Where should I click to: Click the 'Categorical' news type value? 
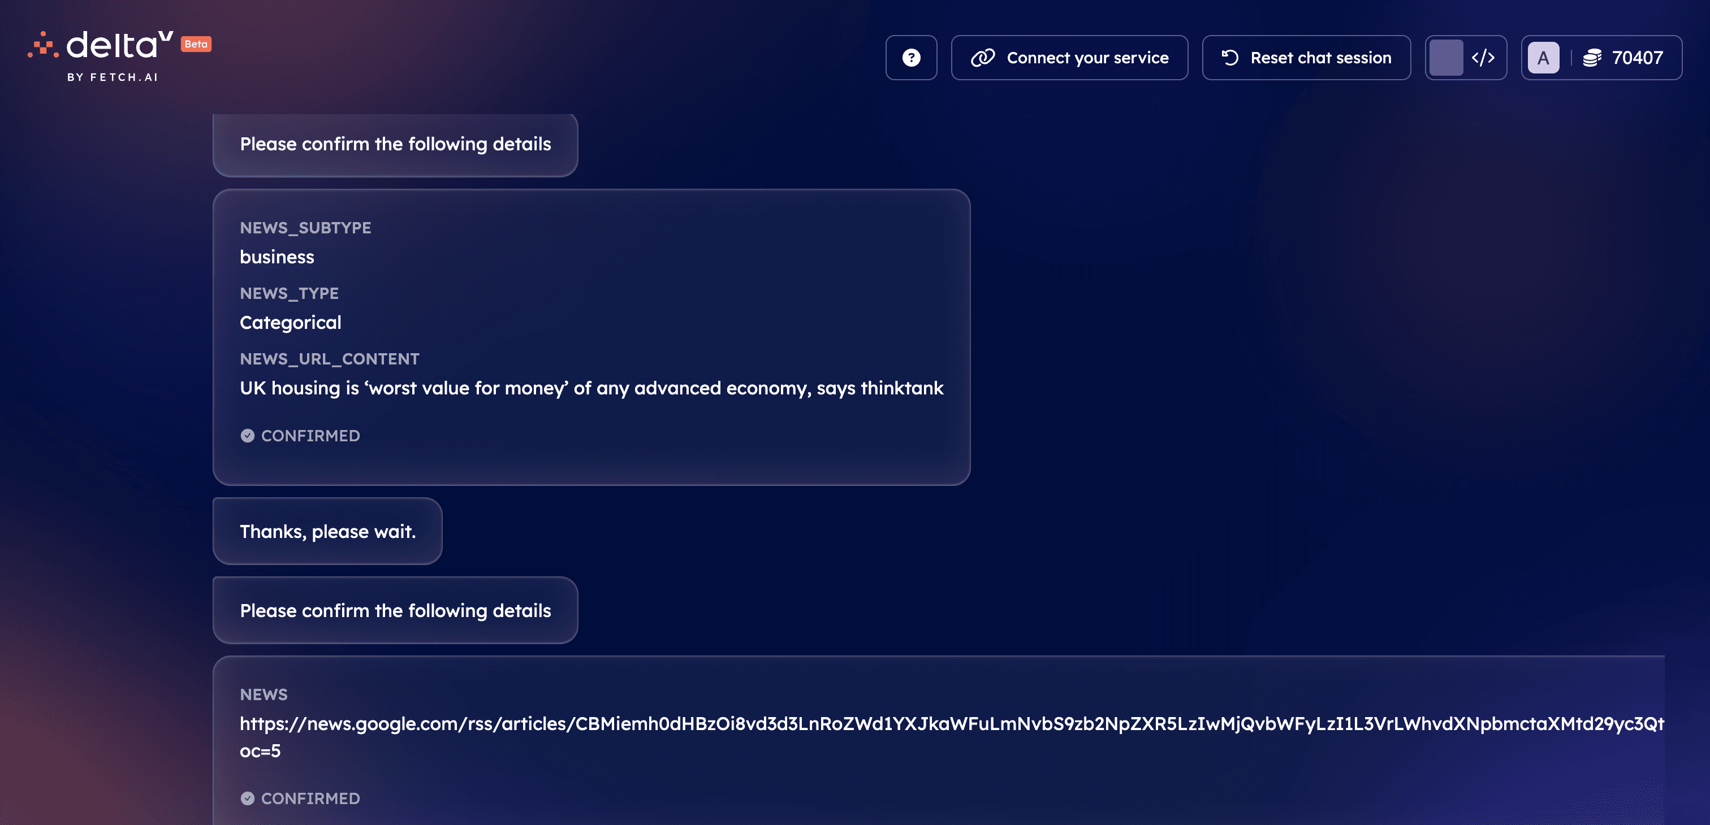click(290, 322)
